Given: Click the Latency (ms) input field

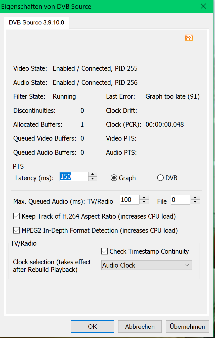Looking at the screenshot, I should pos(73,176).
